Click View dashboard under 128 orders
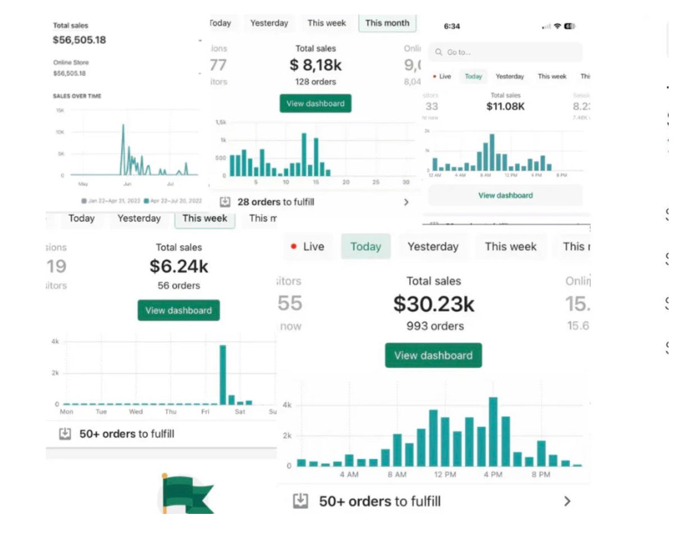 tap(315, 103)
